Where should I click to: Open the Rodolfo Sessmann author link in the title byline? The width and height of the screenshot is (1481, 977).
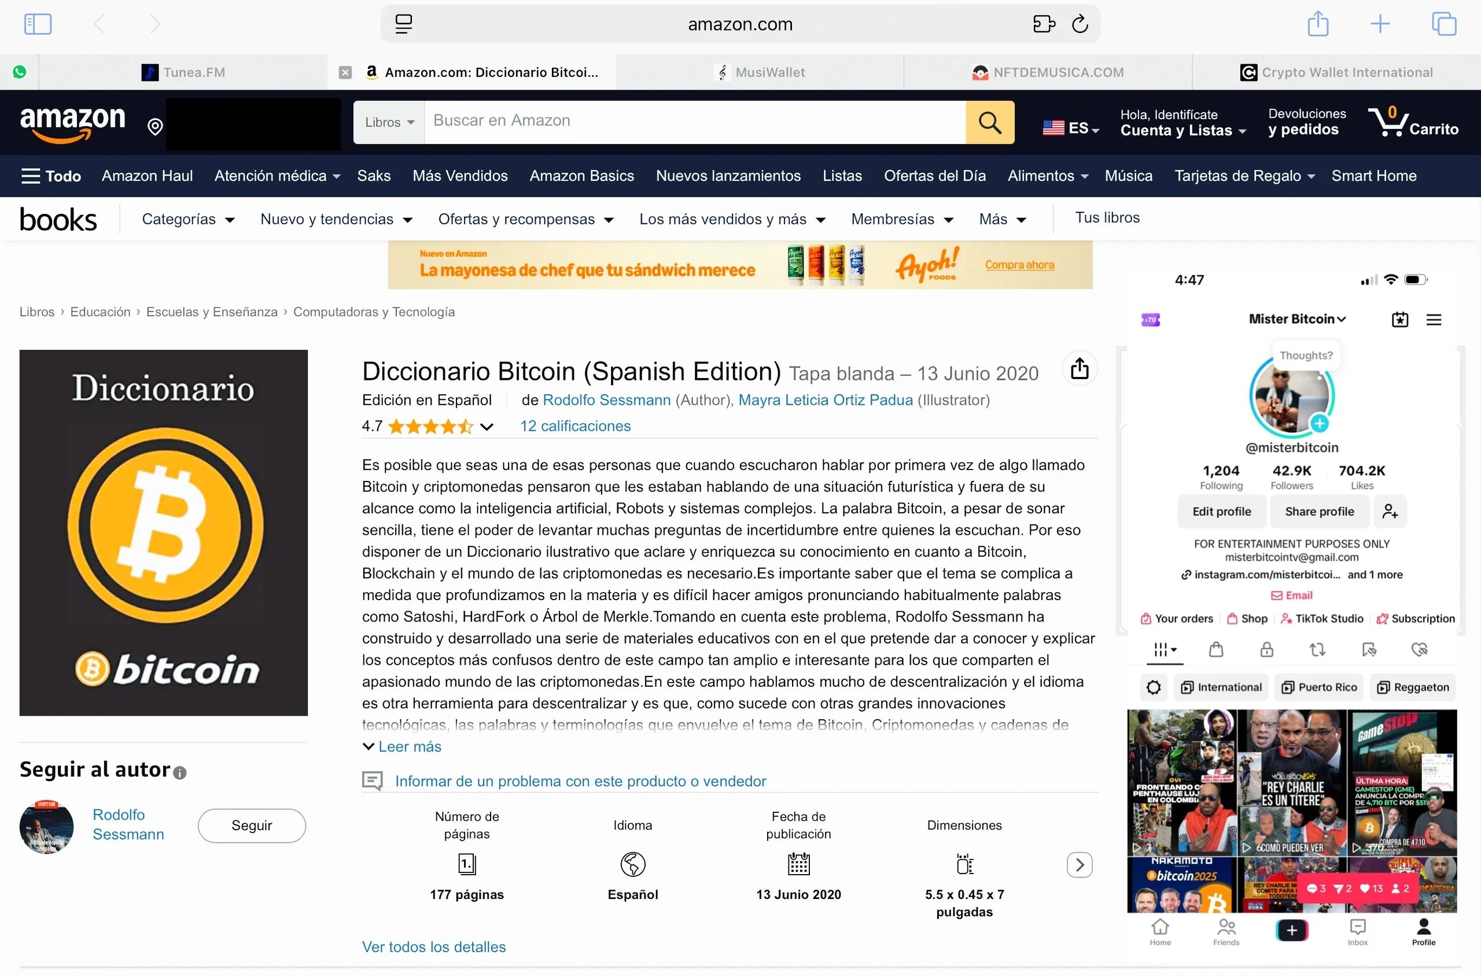[x=607, y=400]
